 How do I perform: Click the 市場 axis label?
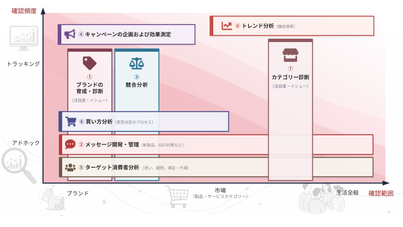click(x=220, y=190)
